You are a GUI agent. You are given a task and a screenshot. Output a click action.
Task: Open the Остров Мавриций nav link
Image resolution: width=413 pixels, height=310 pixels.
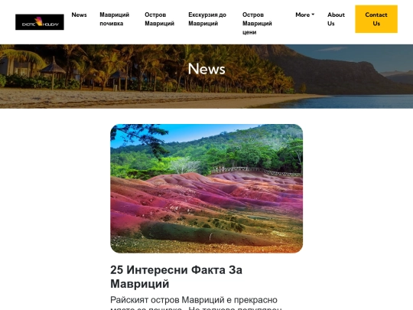point(159,19)
